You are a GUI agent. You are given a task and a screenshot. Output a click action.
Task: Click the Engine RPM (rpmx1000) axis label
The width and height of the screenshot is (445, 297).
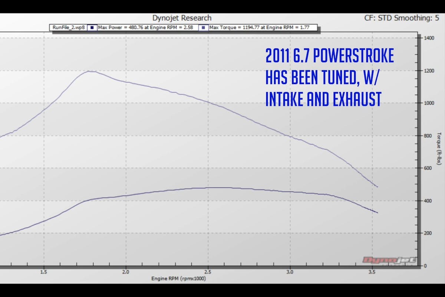click(178, 278)
